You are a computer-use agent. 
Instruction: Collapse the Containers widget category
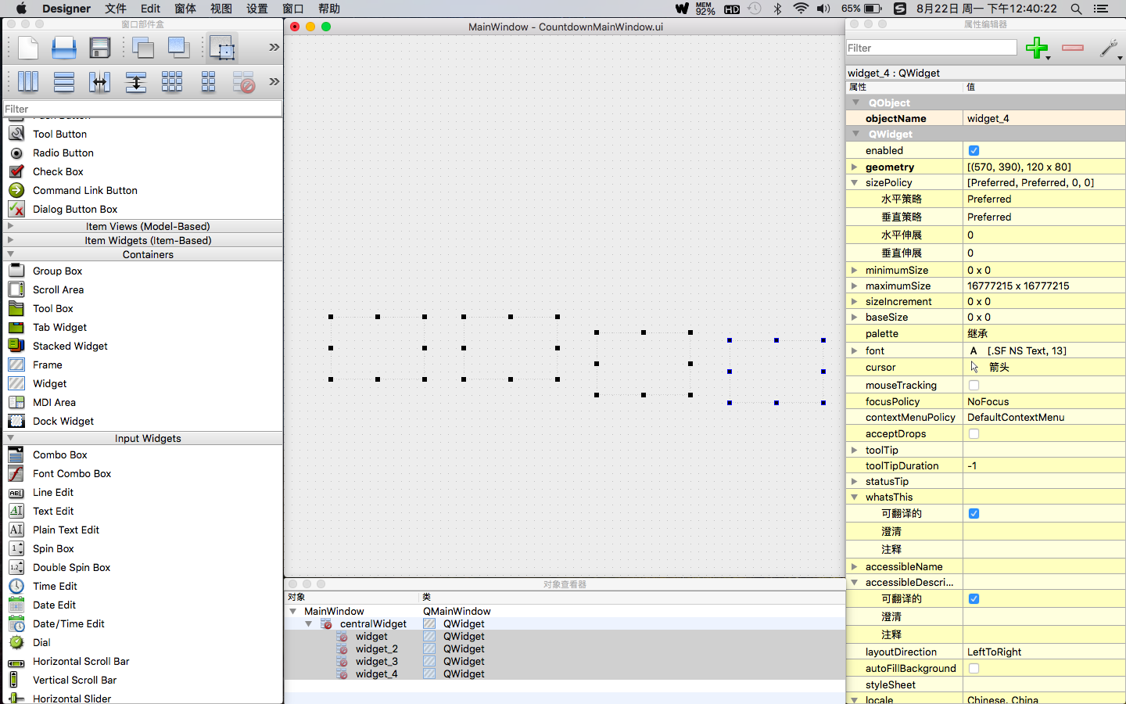[x=10, y=253]
